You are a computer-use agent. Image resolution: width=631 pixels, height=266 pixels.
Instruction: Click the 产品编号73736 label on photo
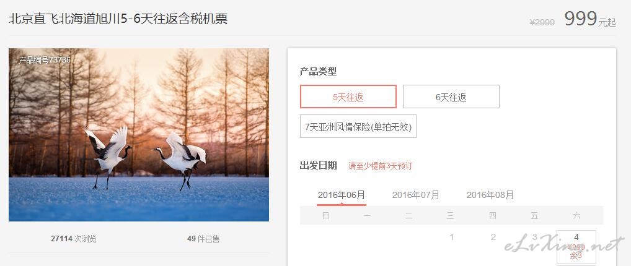coord(45,60)
